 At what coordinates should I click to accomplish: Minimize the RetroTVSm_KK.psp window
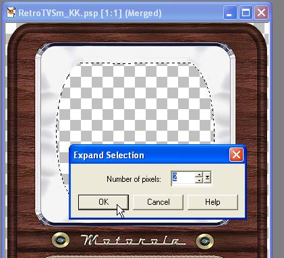[x=230, y=12]
